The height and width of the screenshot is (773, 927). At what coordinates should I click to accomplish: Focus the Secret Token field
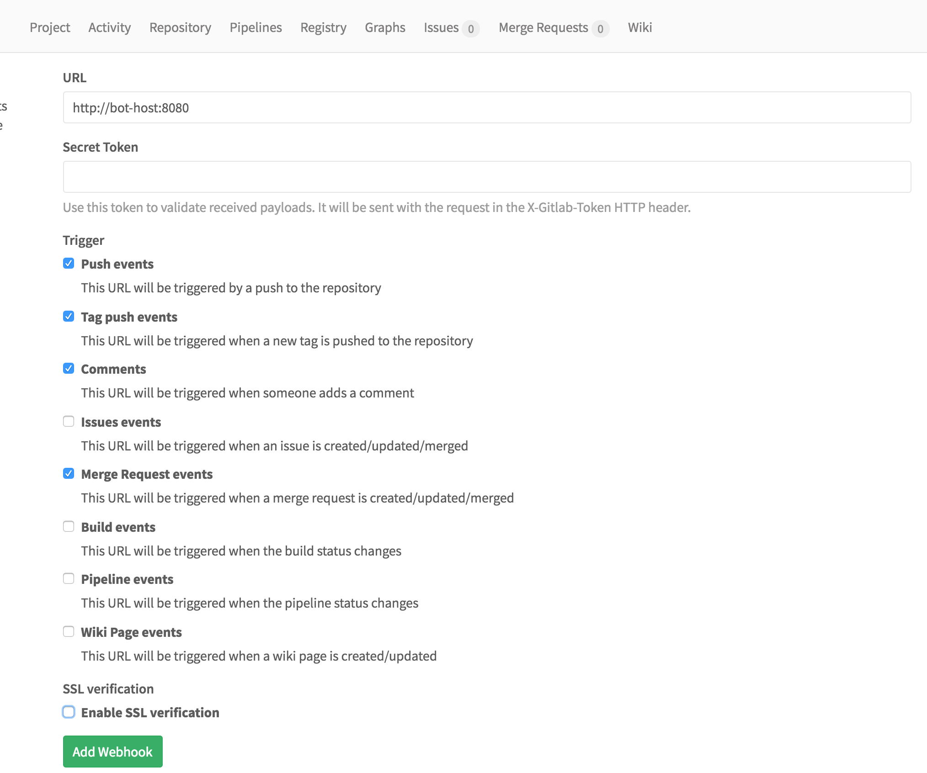(487, 177)
